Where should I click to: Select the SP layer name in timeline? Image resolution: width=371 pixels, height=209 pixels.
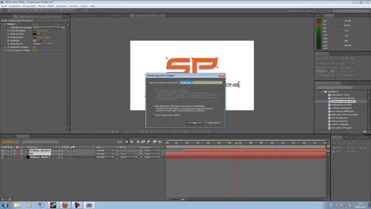tap(40, 154)
